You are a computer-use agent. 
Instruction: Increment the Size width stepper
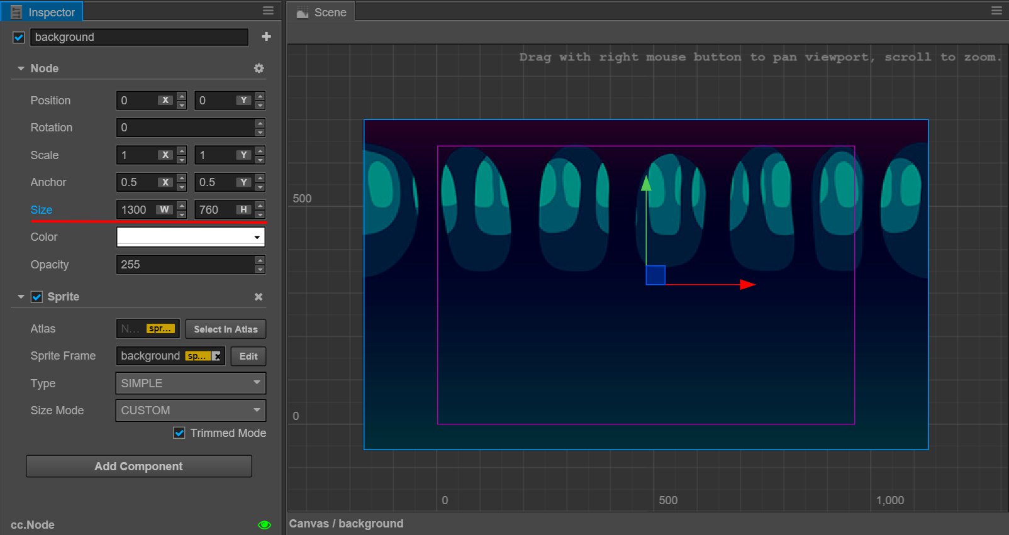[x=182, y=205]
